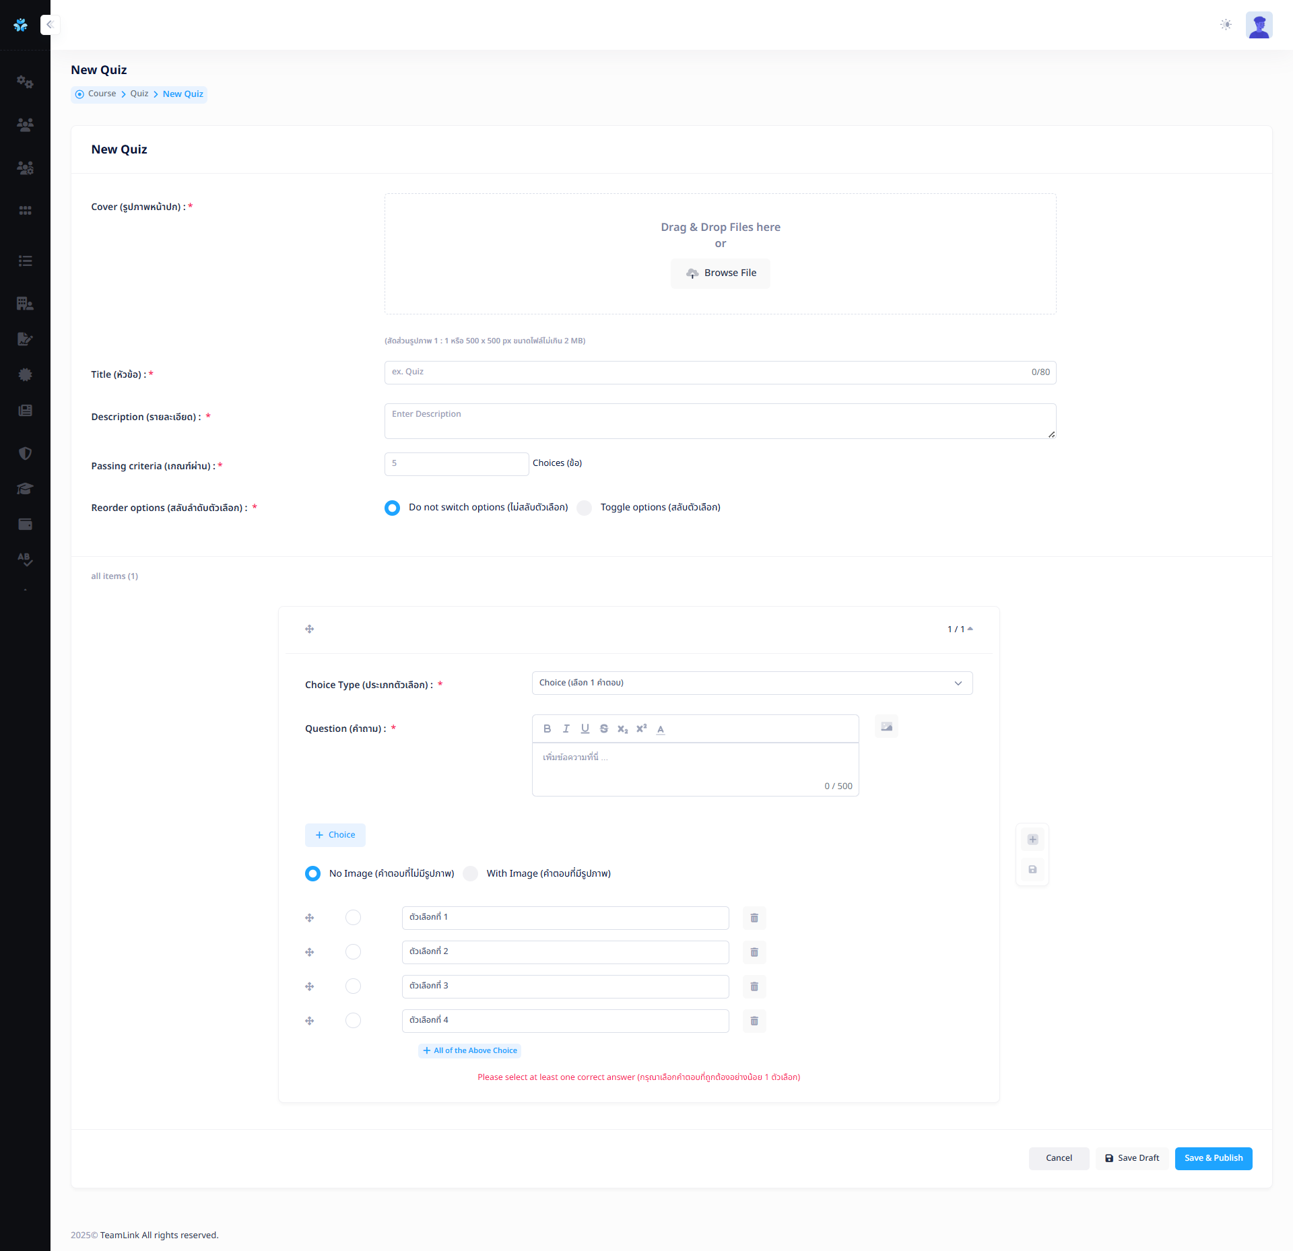Select Toggle options radio button

pyautogui.click(x=585, y=508)
